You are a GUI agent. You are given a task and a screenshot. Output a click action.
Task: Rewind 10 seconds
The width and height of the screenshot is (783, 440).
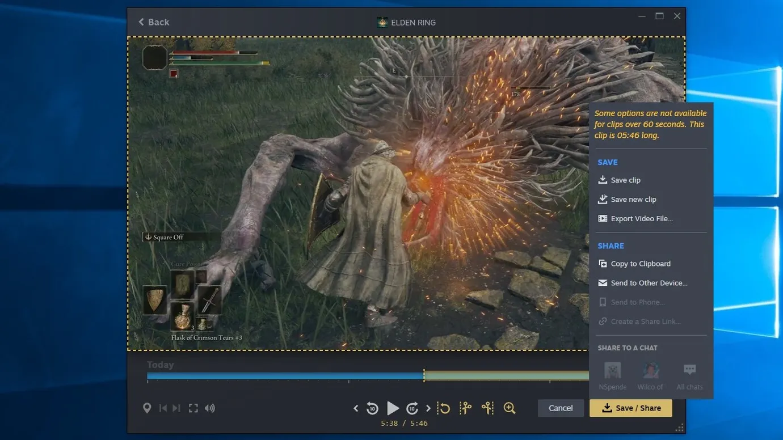coord(372,408)
